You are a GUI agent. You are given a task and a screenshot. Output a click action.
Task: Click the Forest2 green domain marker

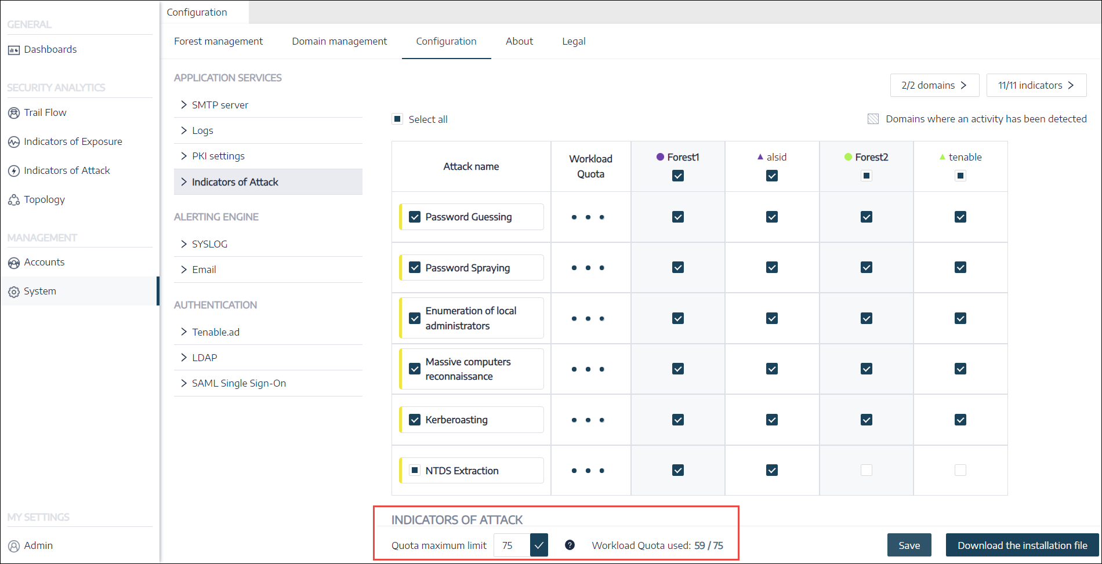pos(848,157)
